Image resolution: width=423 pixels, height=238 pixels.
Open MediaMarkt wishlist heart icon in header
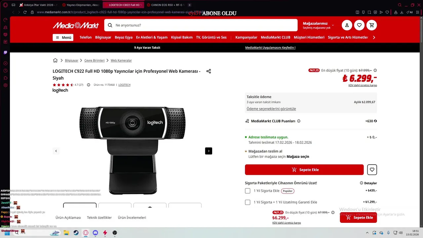point(359,25)
